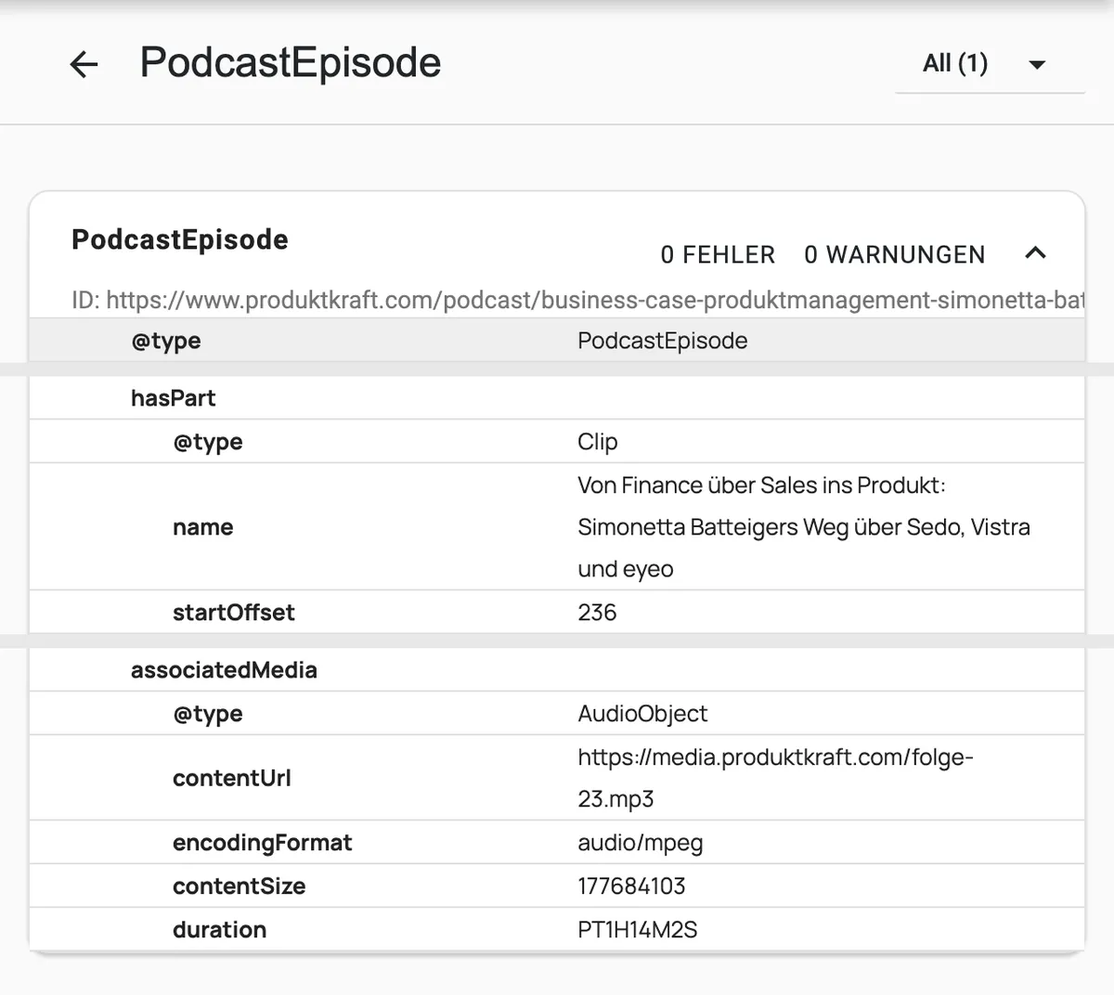Click the 177684103 value

point(631,886)
